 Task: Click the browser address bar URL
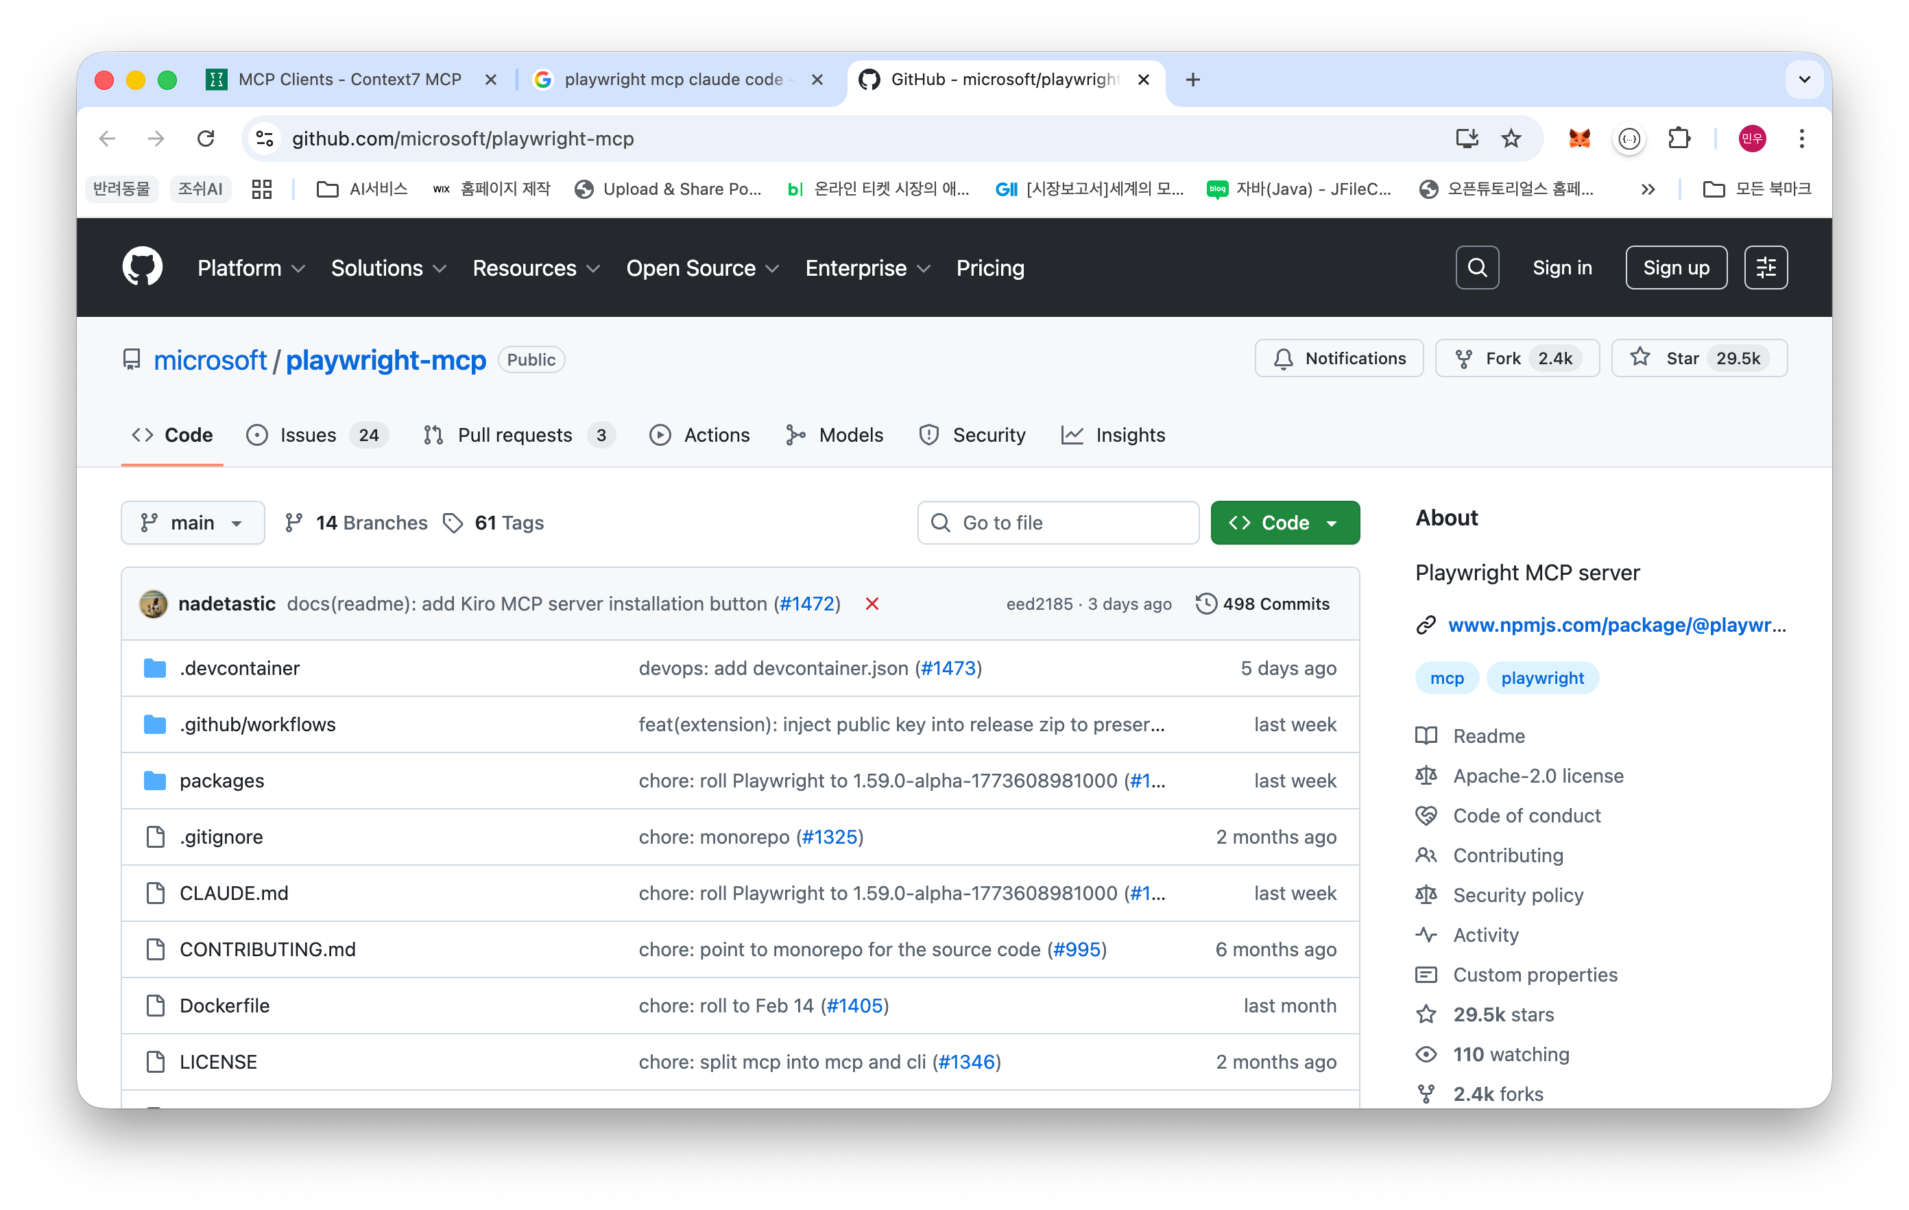(463, 139)
